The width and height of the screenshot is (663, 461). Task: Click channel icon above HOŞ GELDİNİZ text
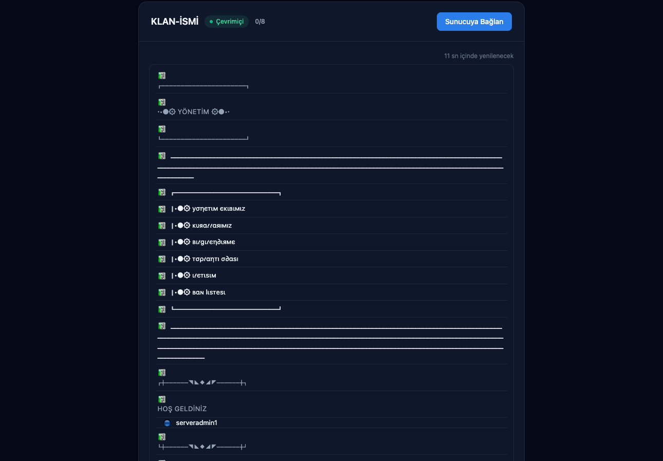(162, 399)
